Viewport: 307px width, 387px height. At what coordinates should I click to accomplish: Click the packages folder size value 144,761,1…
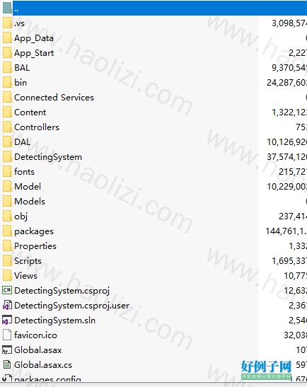pos(286,231)
